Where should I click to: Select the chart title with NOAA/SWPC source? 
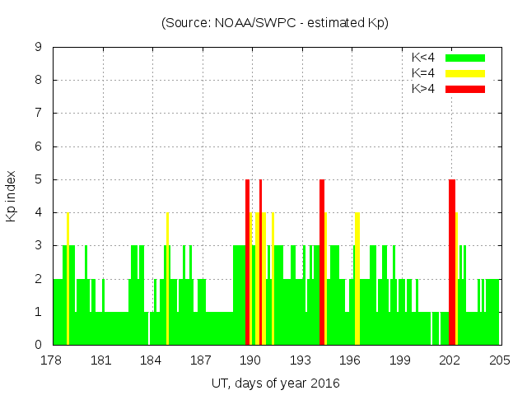(275, 23)
